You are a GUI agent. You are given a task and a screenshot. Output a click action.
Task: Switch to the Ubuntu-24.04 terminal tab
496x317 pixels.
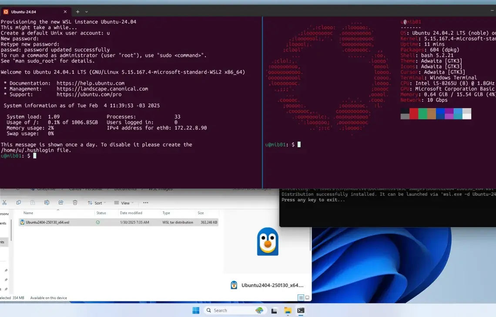coord(35,12)
